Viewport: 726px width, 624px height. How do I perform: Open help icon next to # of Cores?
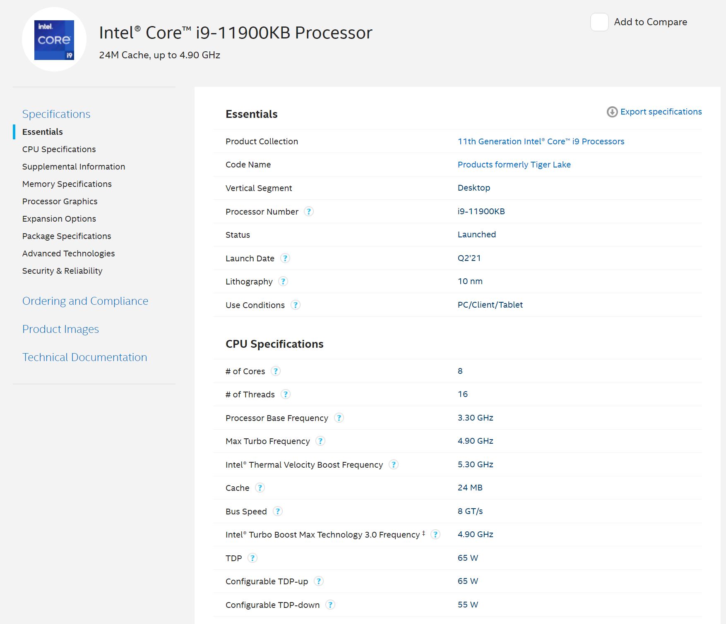[x=276, y=371]
